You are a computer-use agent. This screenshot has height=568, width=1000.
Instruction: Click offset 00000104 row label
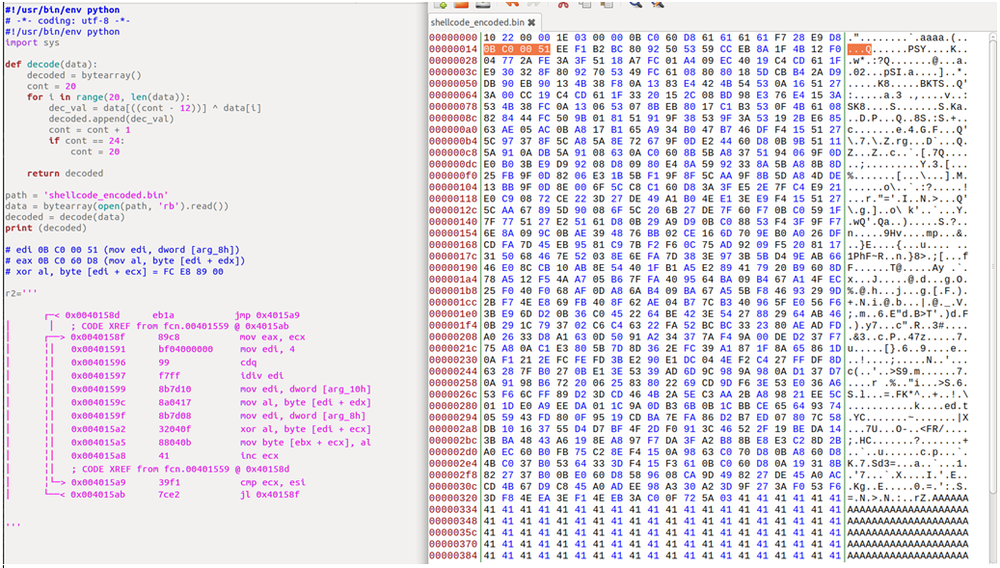click(x=453, y=187)
